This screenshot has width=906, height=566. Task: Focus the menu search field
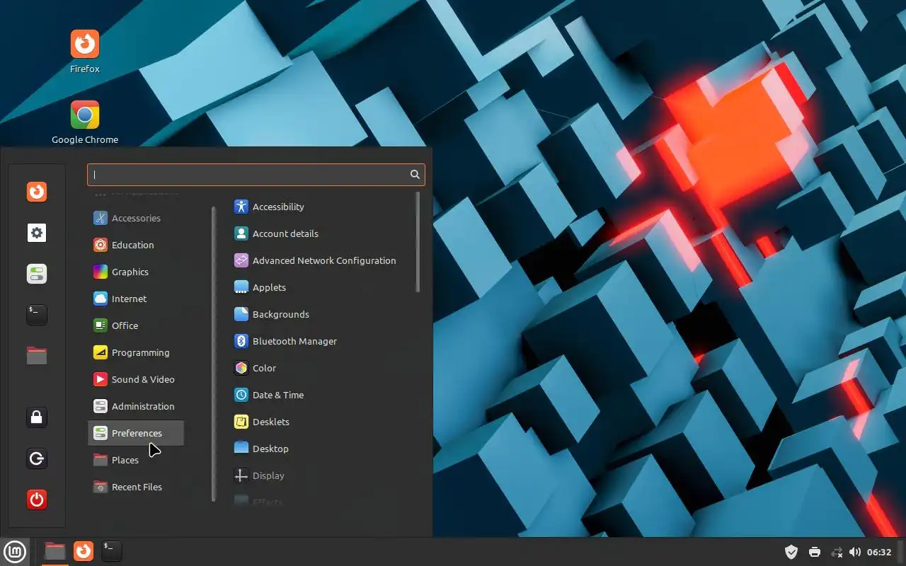pyautogui.click(x=256, y=175)
